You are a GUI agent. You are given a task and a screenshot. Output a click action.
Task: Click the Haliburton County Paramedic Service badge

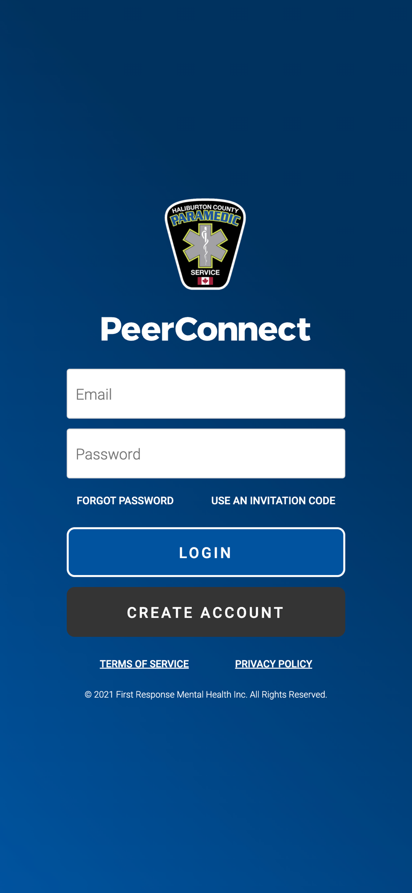(x=206, y=244)
